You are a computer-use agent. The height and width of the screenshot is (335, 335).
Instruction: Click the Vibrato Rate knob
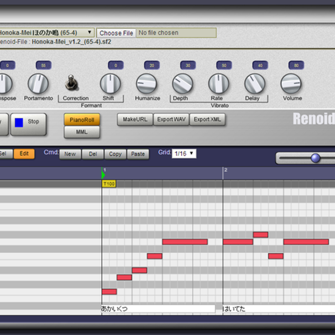[219, 83]
